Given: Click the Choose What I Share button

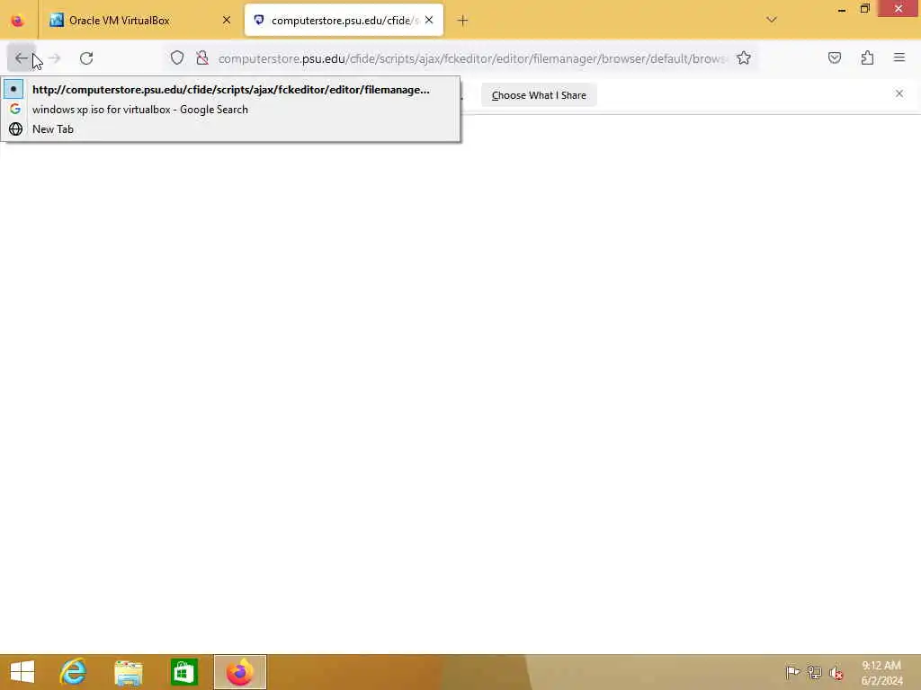Looking at the screenshot, I should pyautogui.click(x=539, y=95).
